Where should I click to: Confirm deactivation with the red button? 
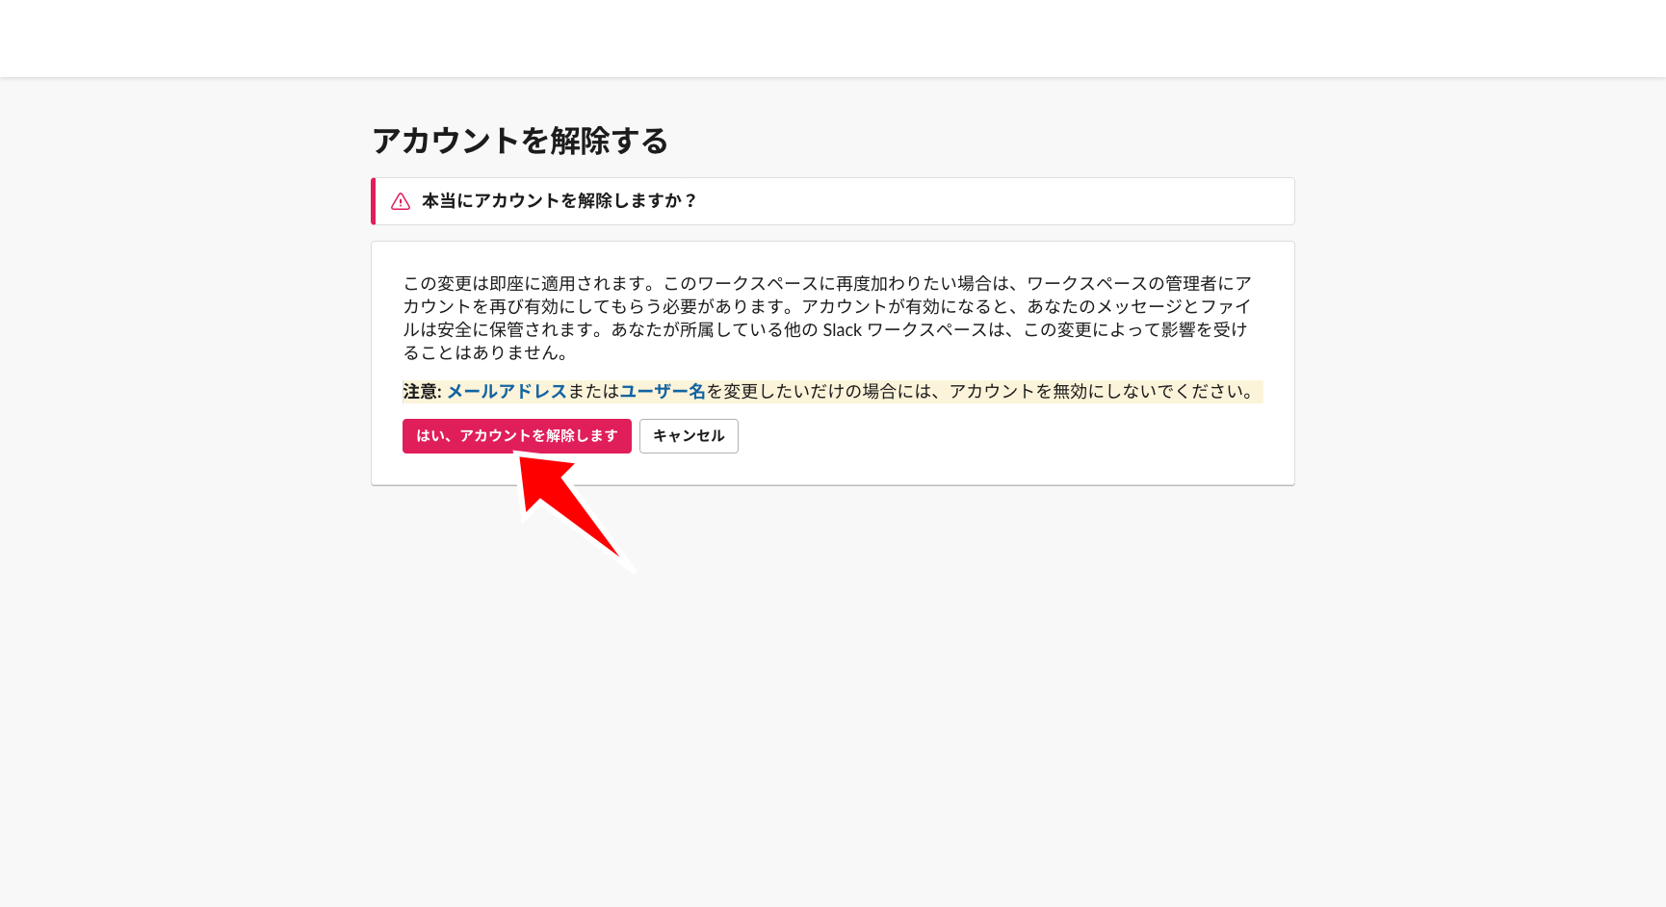(x=517, y=435)
